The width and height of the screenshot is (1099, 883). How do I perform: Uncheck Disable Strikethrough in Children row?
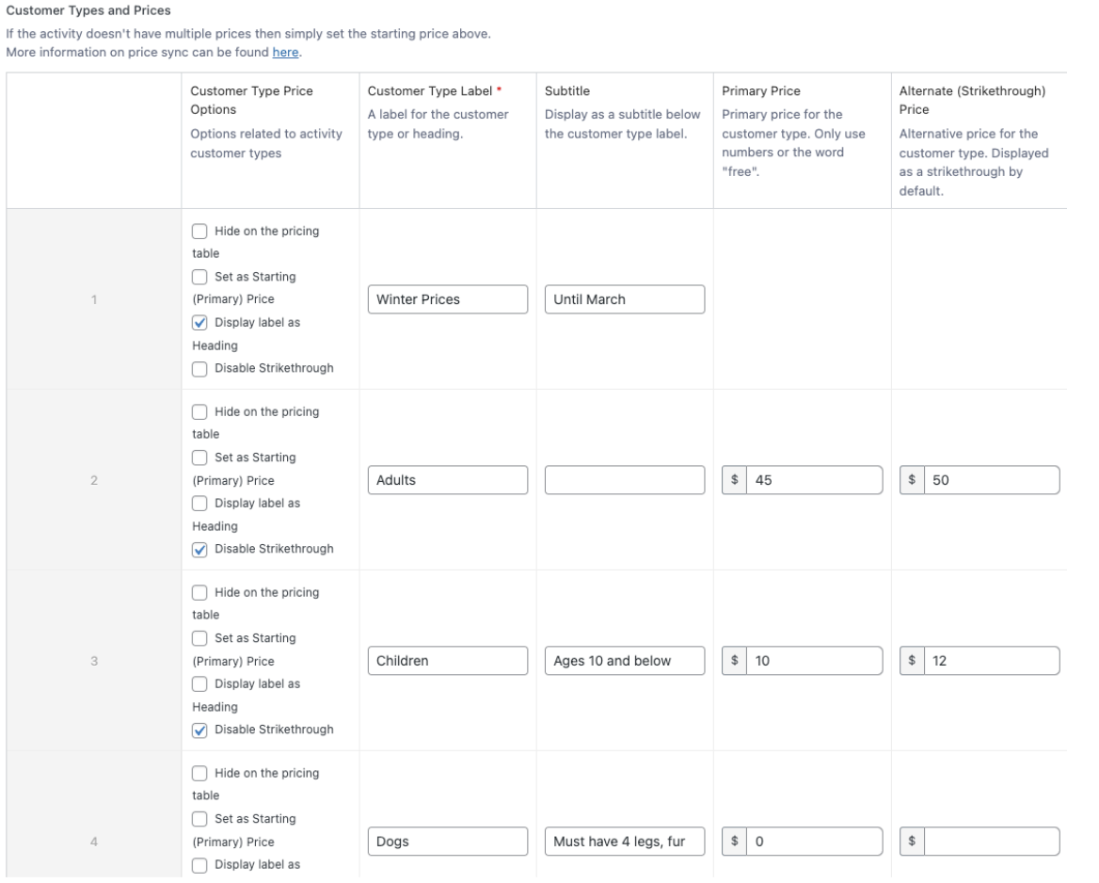199,730
